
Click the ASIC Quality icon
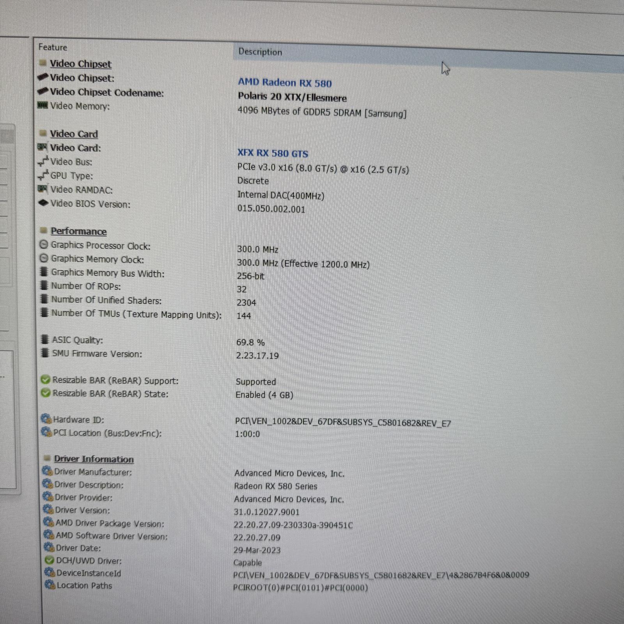[x=45, y=339]
